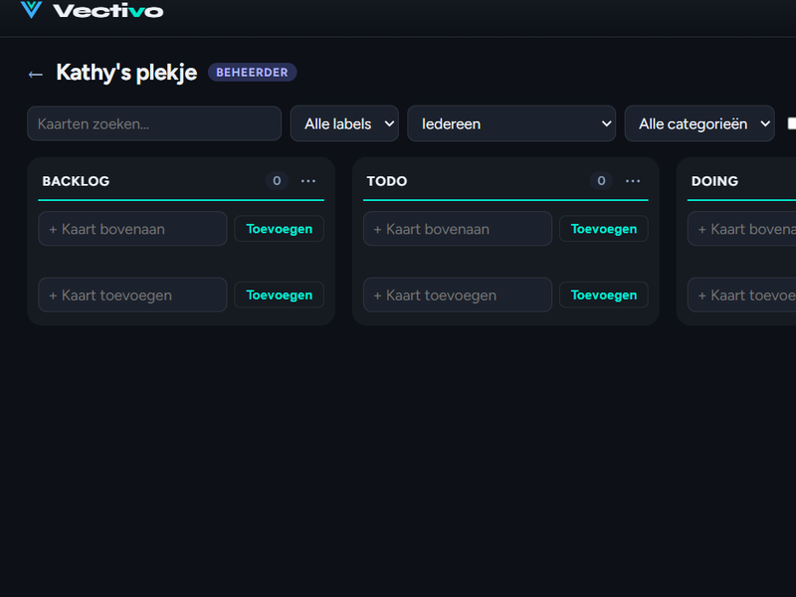Click Kaart toevoegen field in DOING
This screenshot has width=796, height=597.
pyautogui.click(x=741, y=295)
